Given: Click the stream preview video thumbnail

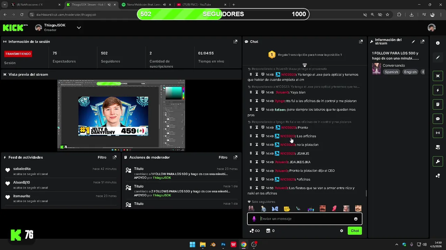Looking at the screenshot, I should tap(121, 115).
